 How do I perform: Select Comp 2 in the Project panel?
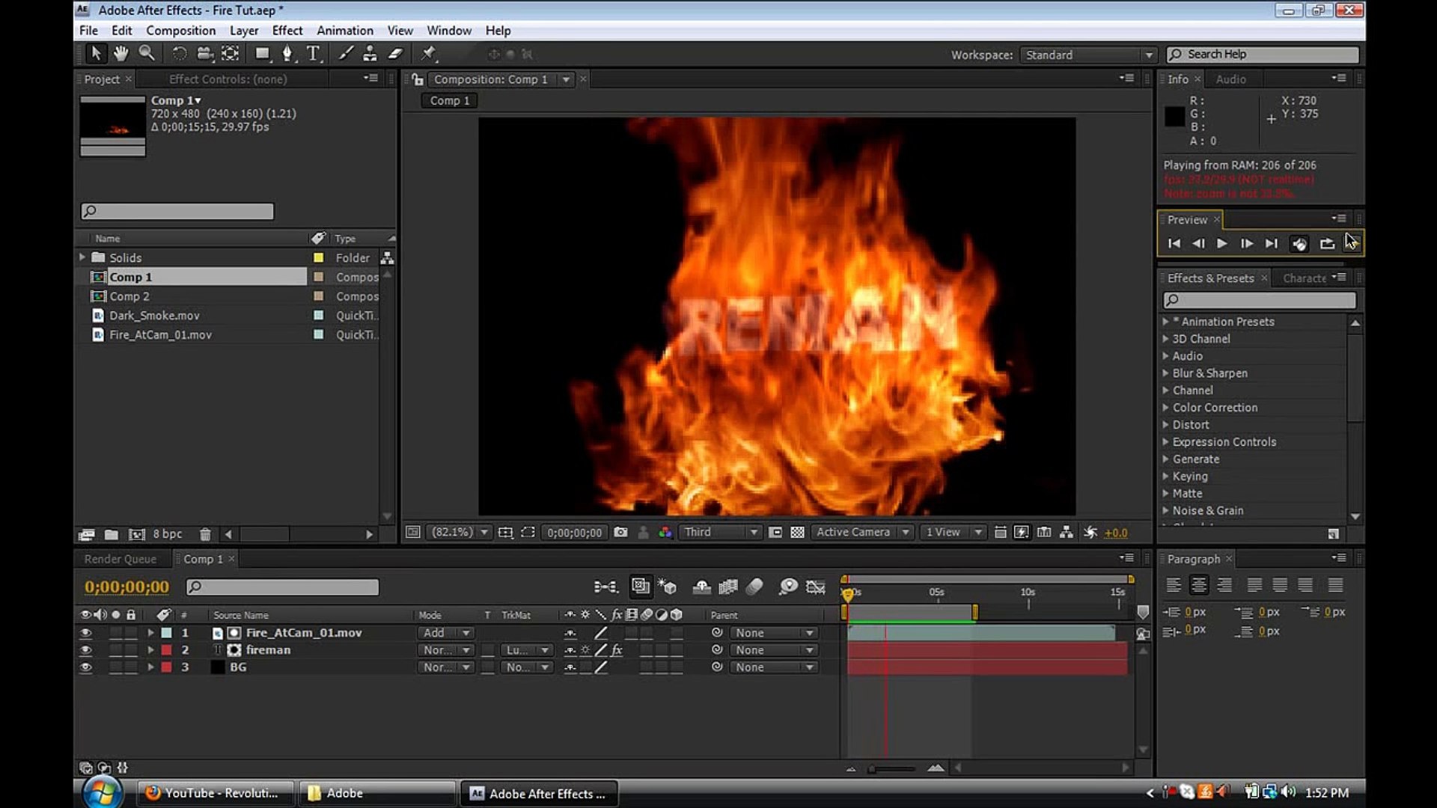tap(129, 296)
